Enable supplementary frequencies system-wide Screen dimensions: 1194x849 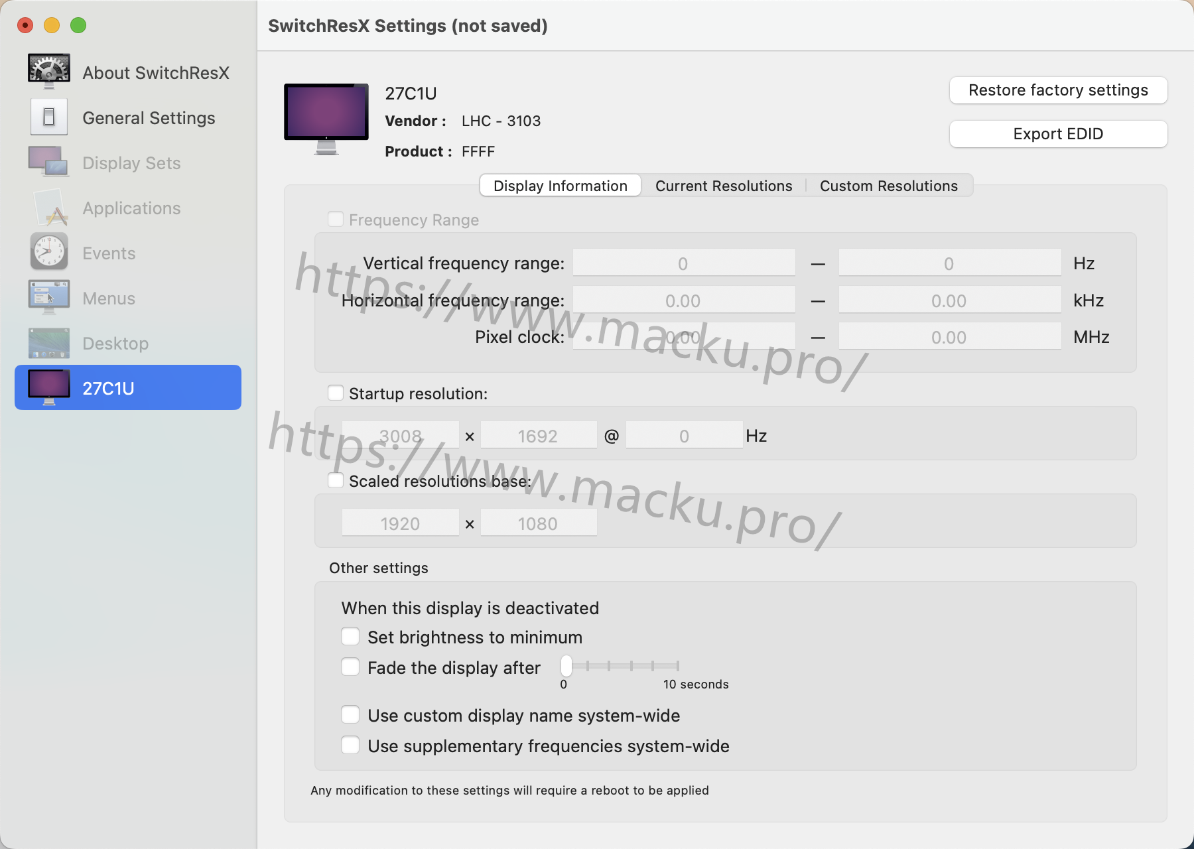[350, 745]
